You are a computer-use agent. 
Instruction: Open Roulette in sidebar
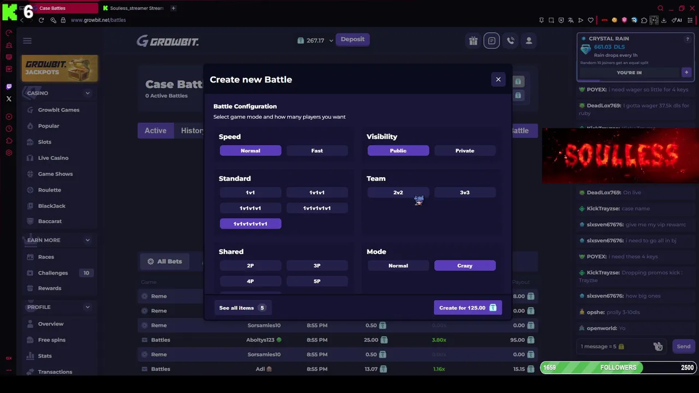(x=50, y=190)
